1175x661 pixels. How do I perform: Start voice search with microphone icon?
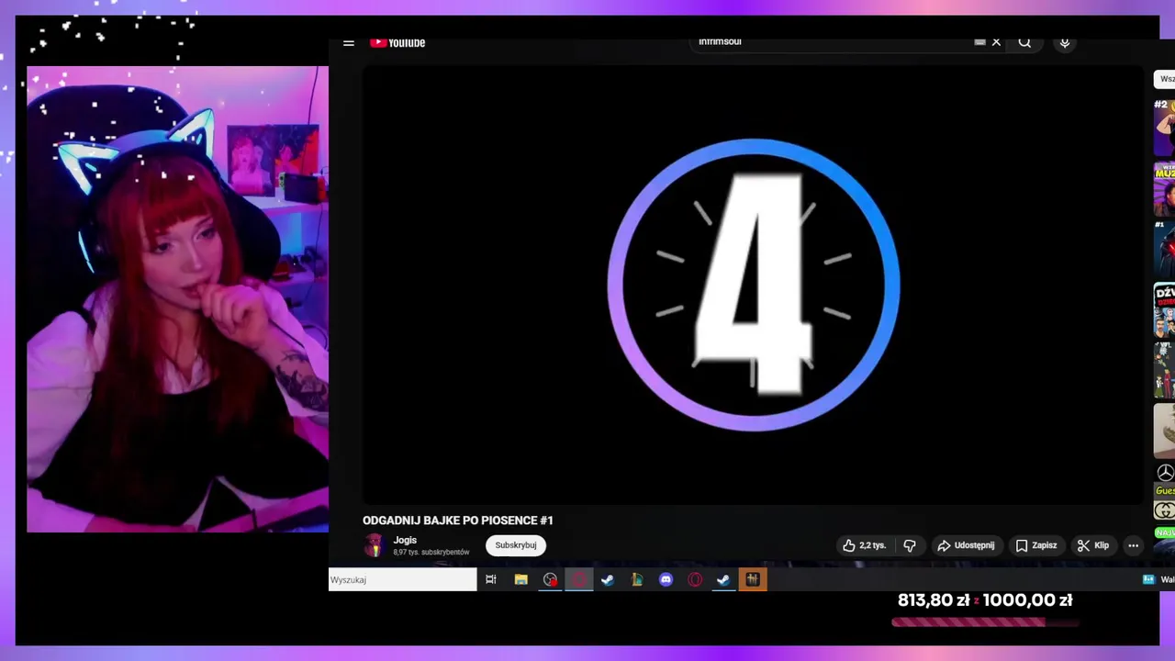tap(1065, 42)
